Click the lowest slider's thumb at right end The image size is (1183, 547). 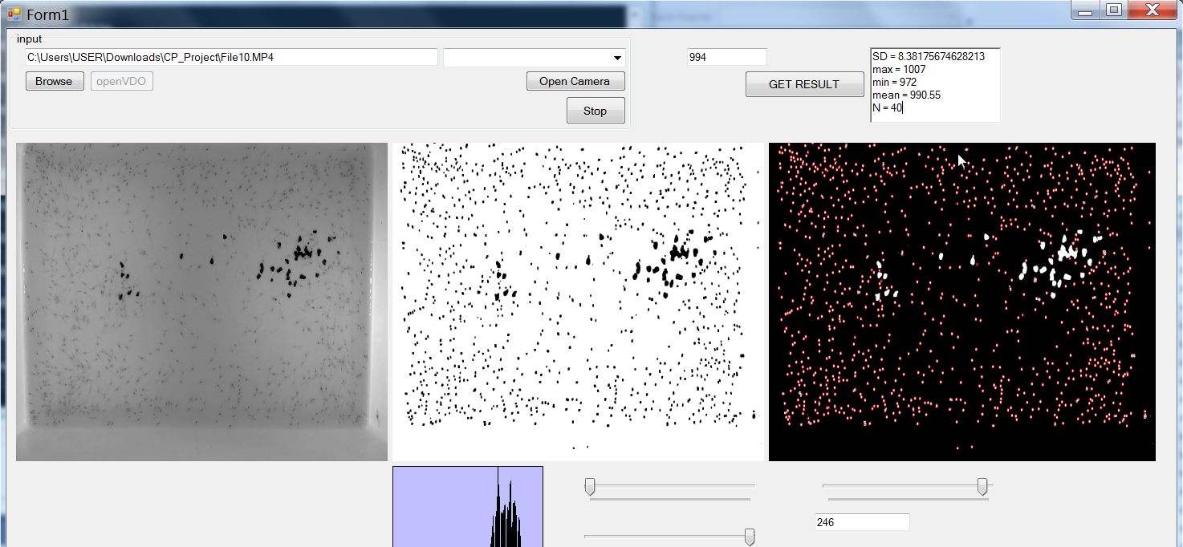tap(750, 537)
